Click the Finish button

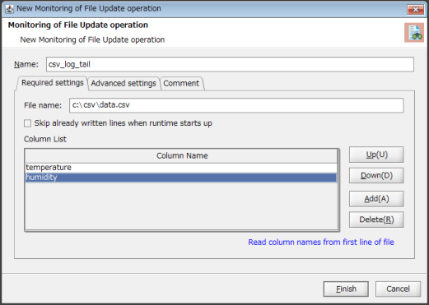(346, 289)
